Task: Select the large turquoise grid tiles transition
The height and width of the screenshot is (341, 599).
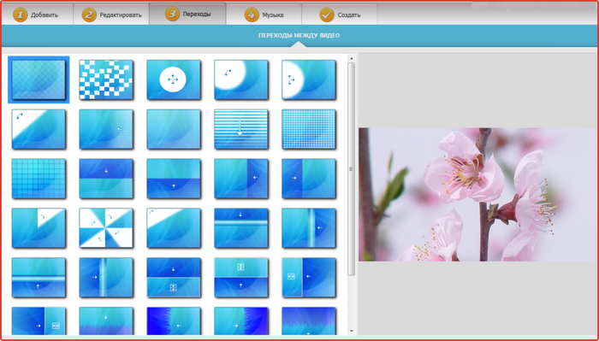Action: pyautogui.click(x=39, y=179)
